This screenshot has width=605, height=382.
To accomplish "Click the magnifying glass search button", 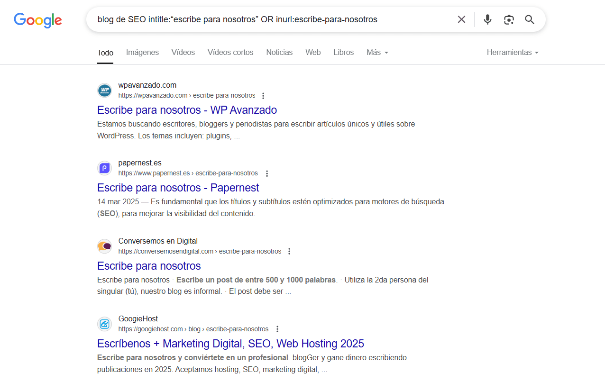I will 530,19.
